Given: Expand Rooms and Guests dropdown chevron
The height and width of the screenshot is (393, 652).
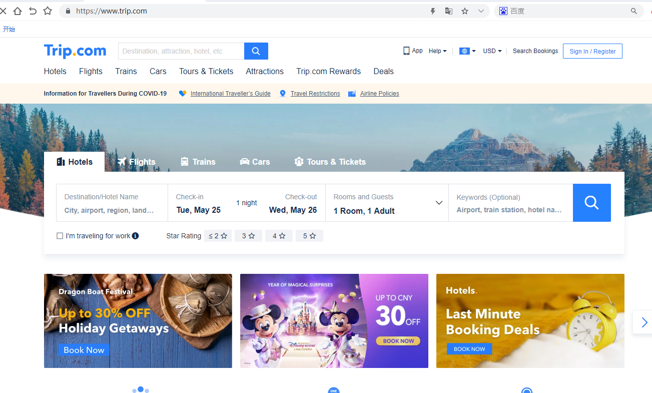Looking at the screenshot, I should 439,203.
